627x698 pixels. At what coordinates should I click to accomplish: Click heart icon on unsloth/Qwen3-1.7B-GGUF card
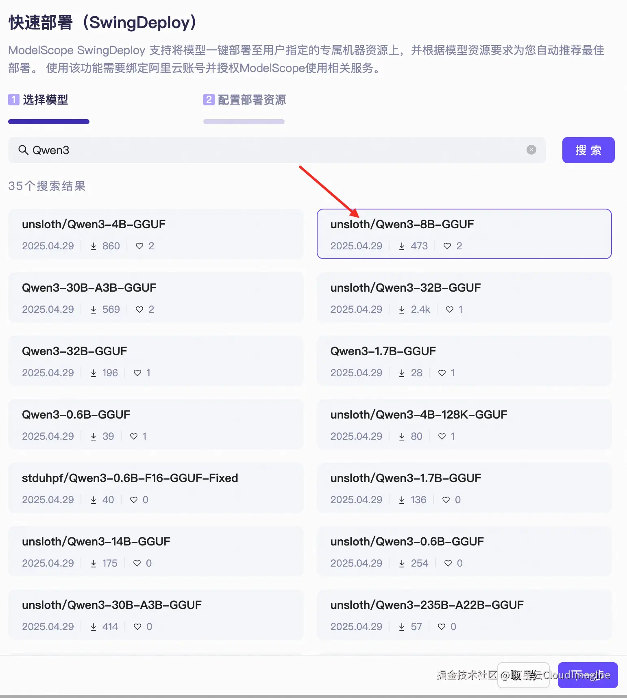click(446, 500)
